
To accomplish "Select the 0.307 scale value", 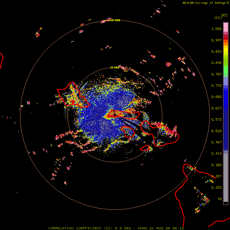I will (x=216, y=176).
